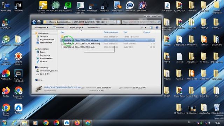
Task: Open Maui META desktop shortcut
Action: coord(80,7)
